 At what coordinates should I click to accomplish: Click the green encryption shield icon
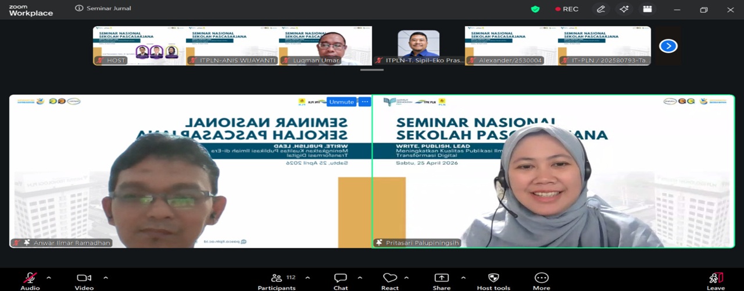pyautogui.click(x=535, y=9)
